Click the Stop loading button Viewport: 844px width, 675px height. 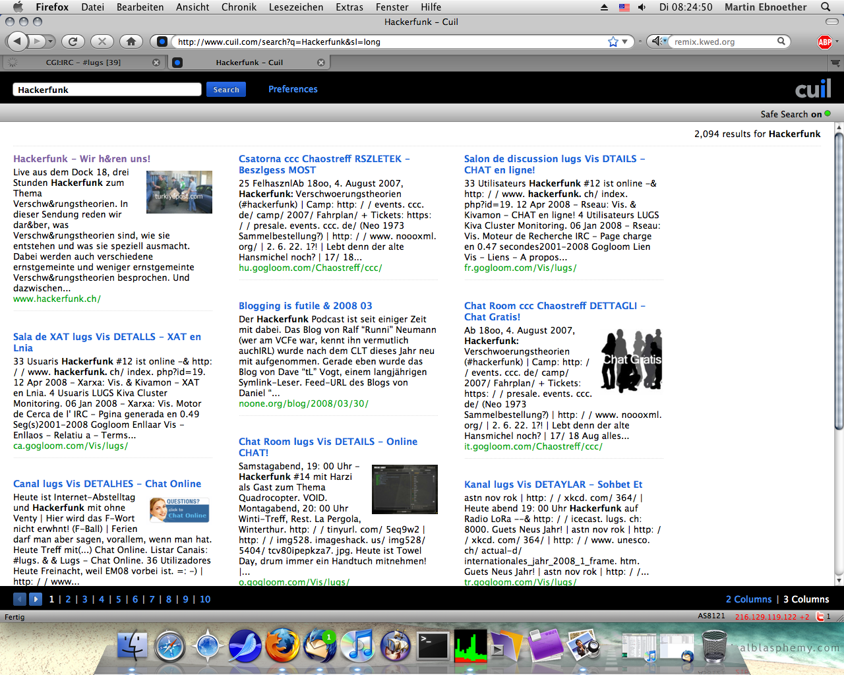[102, 42]
